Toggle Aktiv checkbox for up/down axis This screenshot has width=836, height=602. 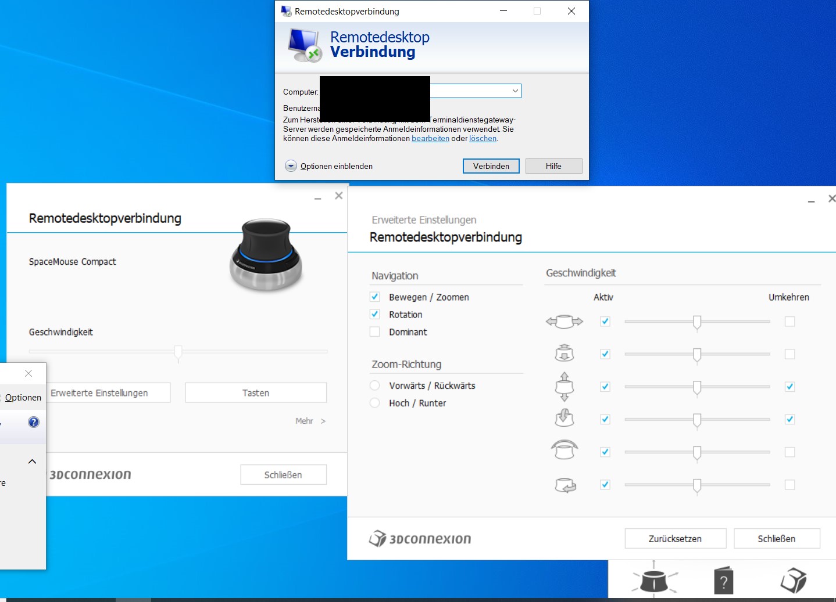pos(605,387)
